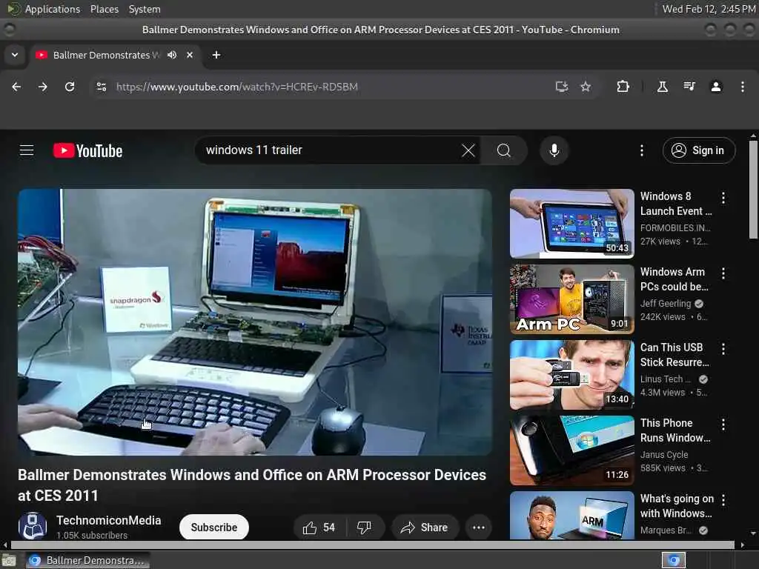The width and height of the screenshot is (759, 569).
Task: Open options menu for Can This USB video
Action: (x=723, y=348)
